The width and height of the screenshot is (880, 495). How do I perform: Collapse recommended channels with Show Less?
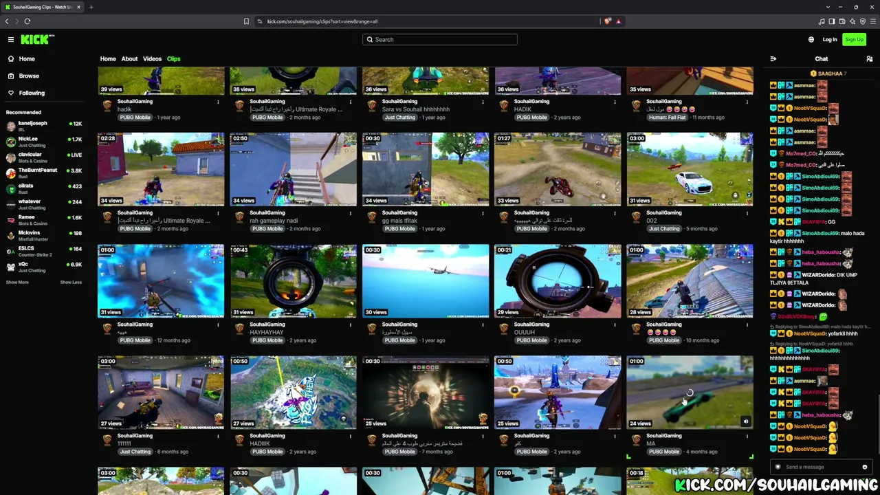coord(71,282)
